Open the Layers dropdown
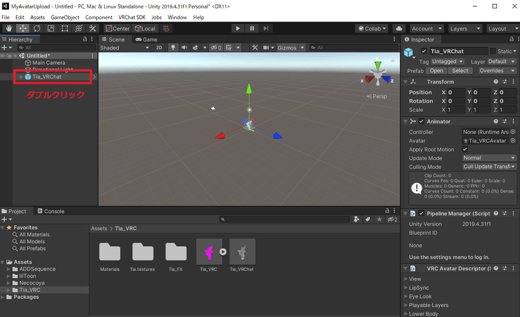 click(x=465, y=29)
